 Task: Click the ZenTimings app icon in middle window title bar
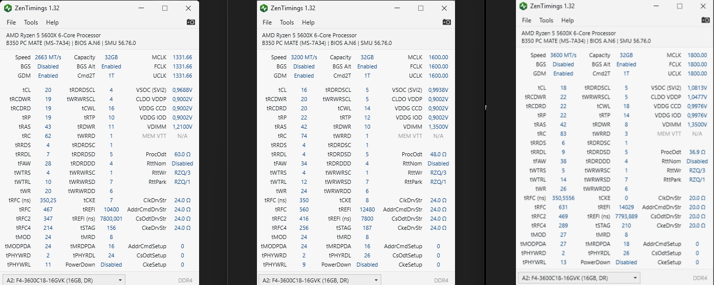tap(264, 8)
